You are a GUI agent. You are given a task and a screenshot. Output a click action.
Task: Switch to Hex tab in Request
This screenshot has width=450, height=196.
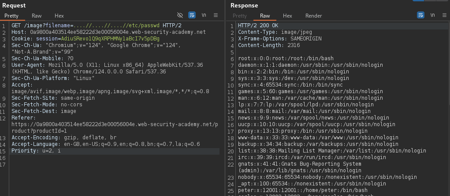click(x=59, y=16)
